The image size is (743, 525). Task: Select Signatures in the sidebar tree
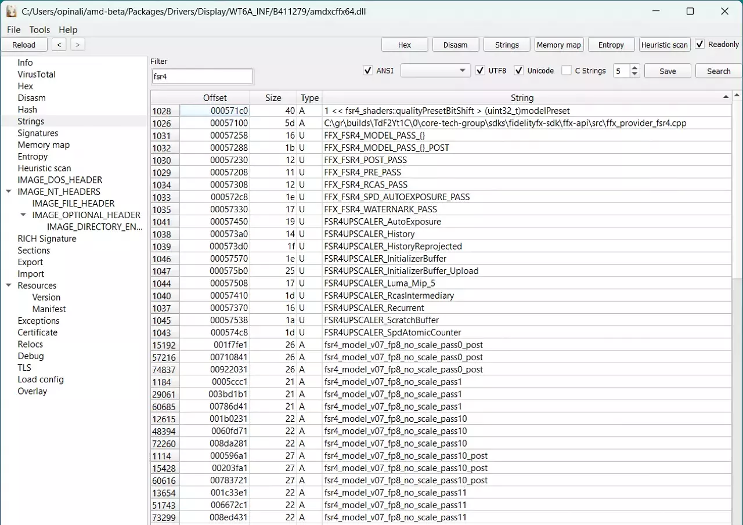pyautogui.click(x=38, y=133)
